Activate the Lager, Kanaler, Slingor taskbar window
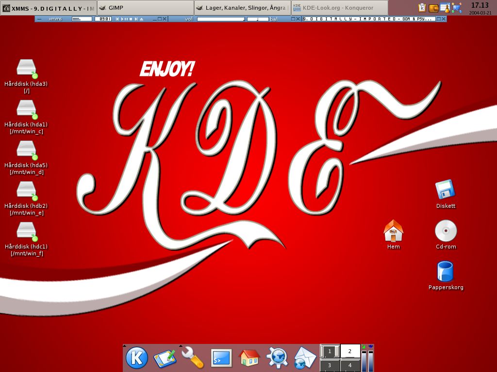 tap(243, 8)
